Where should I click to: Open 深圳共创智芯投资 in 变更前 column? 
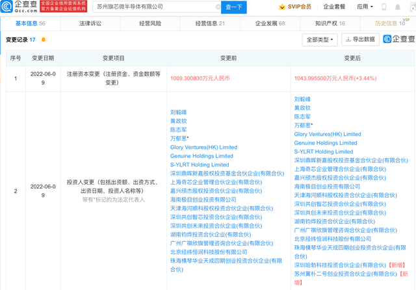point(216,217)
